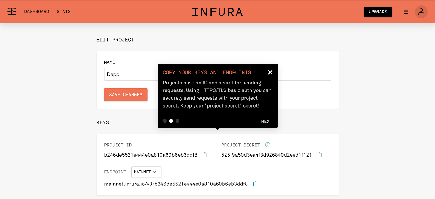Open the user profile avatar
The image size is (435, 199).
coord(421,12)
